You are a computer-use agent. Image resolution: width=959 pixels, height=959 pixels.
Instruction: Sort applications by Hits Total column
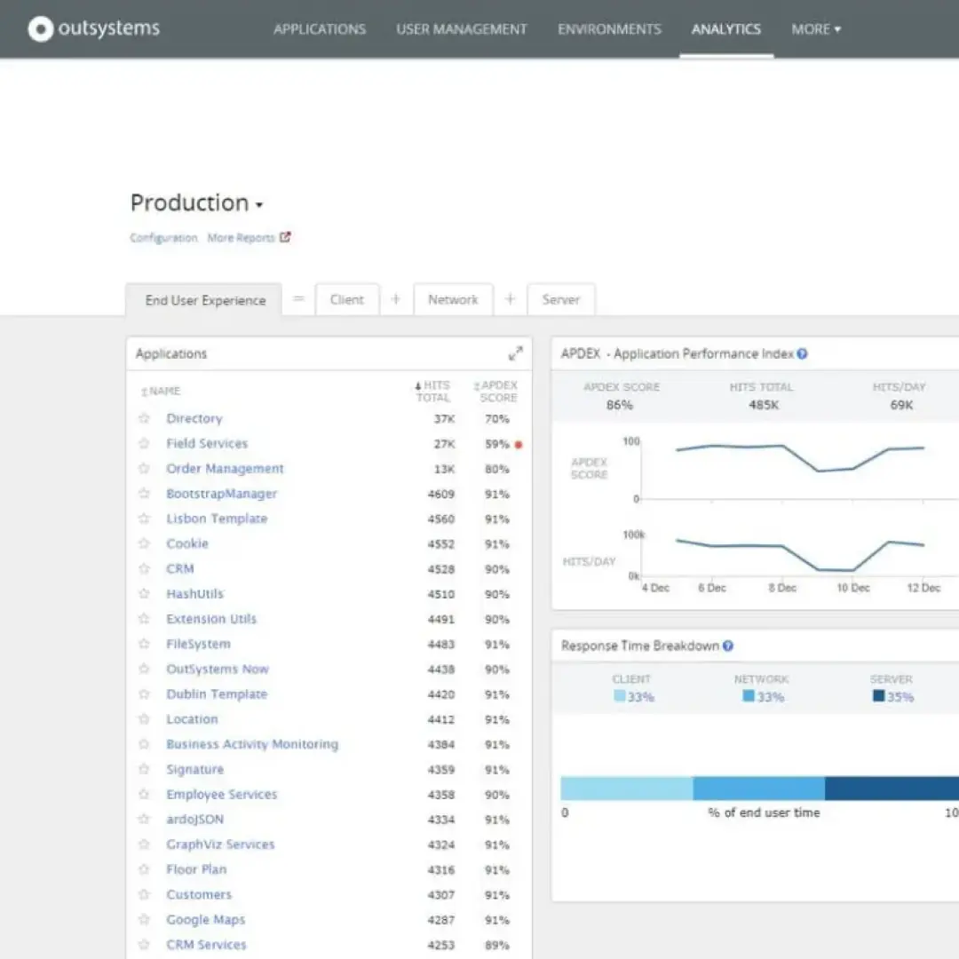433,392
